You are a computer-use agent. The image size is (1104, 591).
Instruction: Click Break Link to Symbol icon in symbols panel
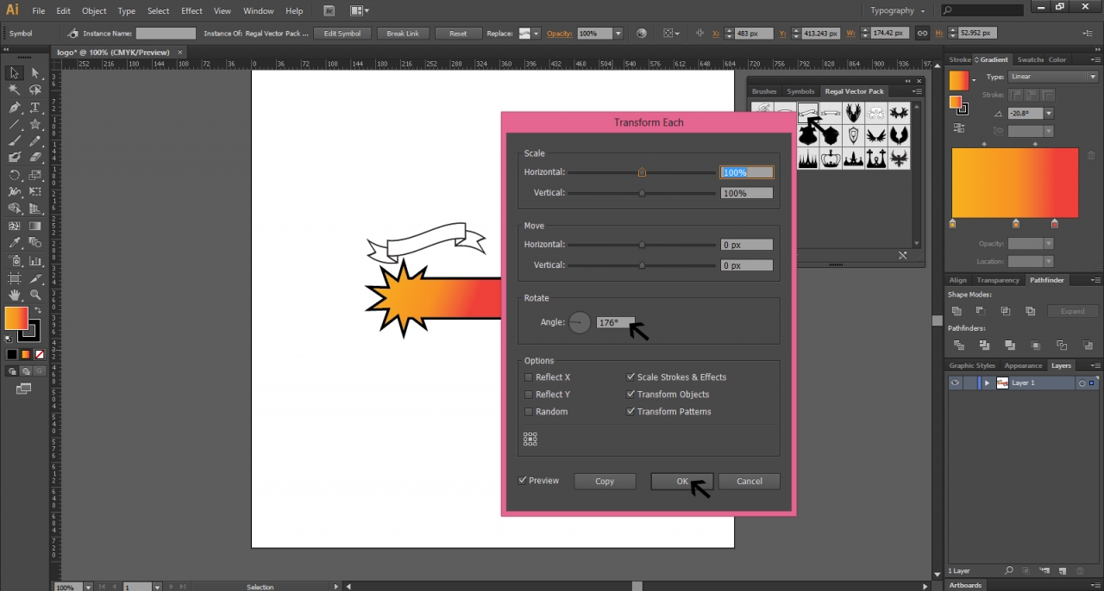click(x=902, y=255)
